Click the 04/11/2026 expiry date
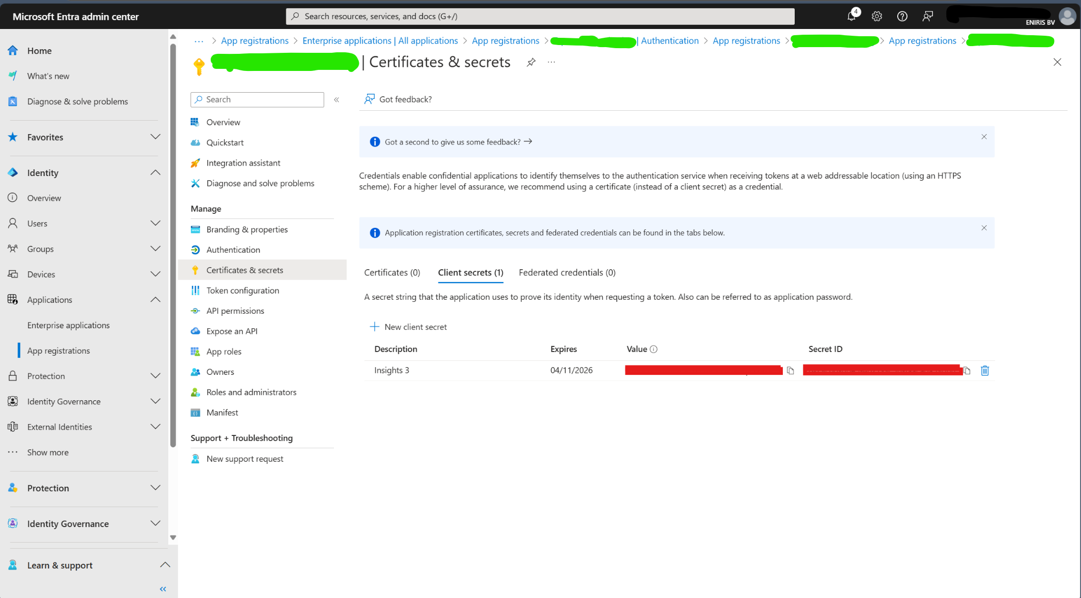Viewport: 1081px width, 598px height. [x=572, y=371]
